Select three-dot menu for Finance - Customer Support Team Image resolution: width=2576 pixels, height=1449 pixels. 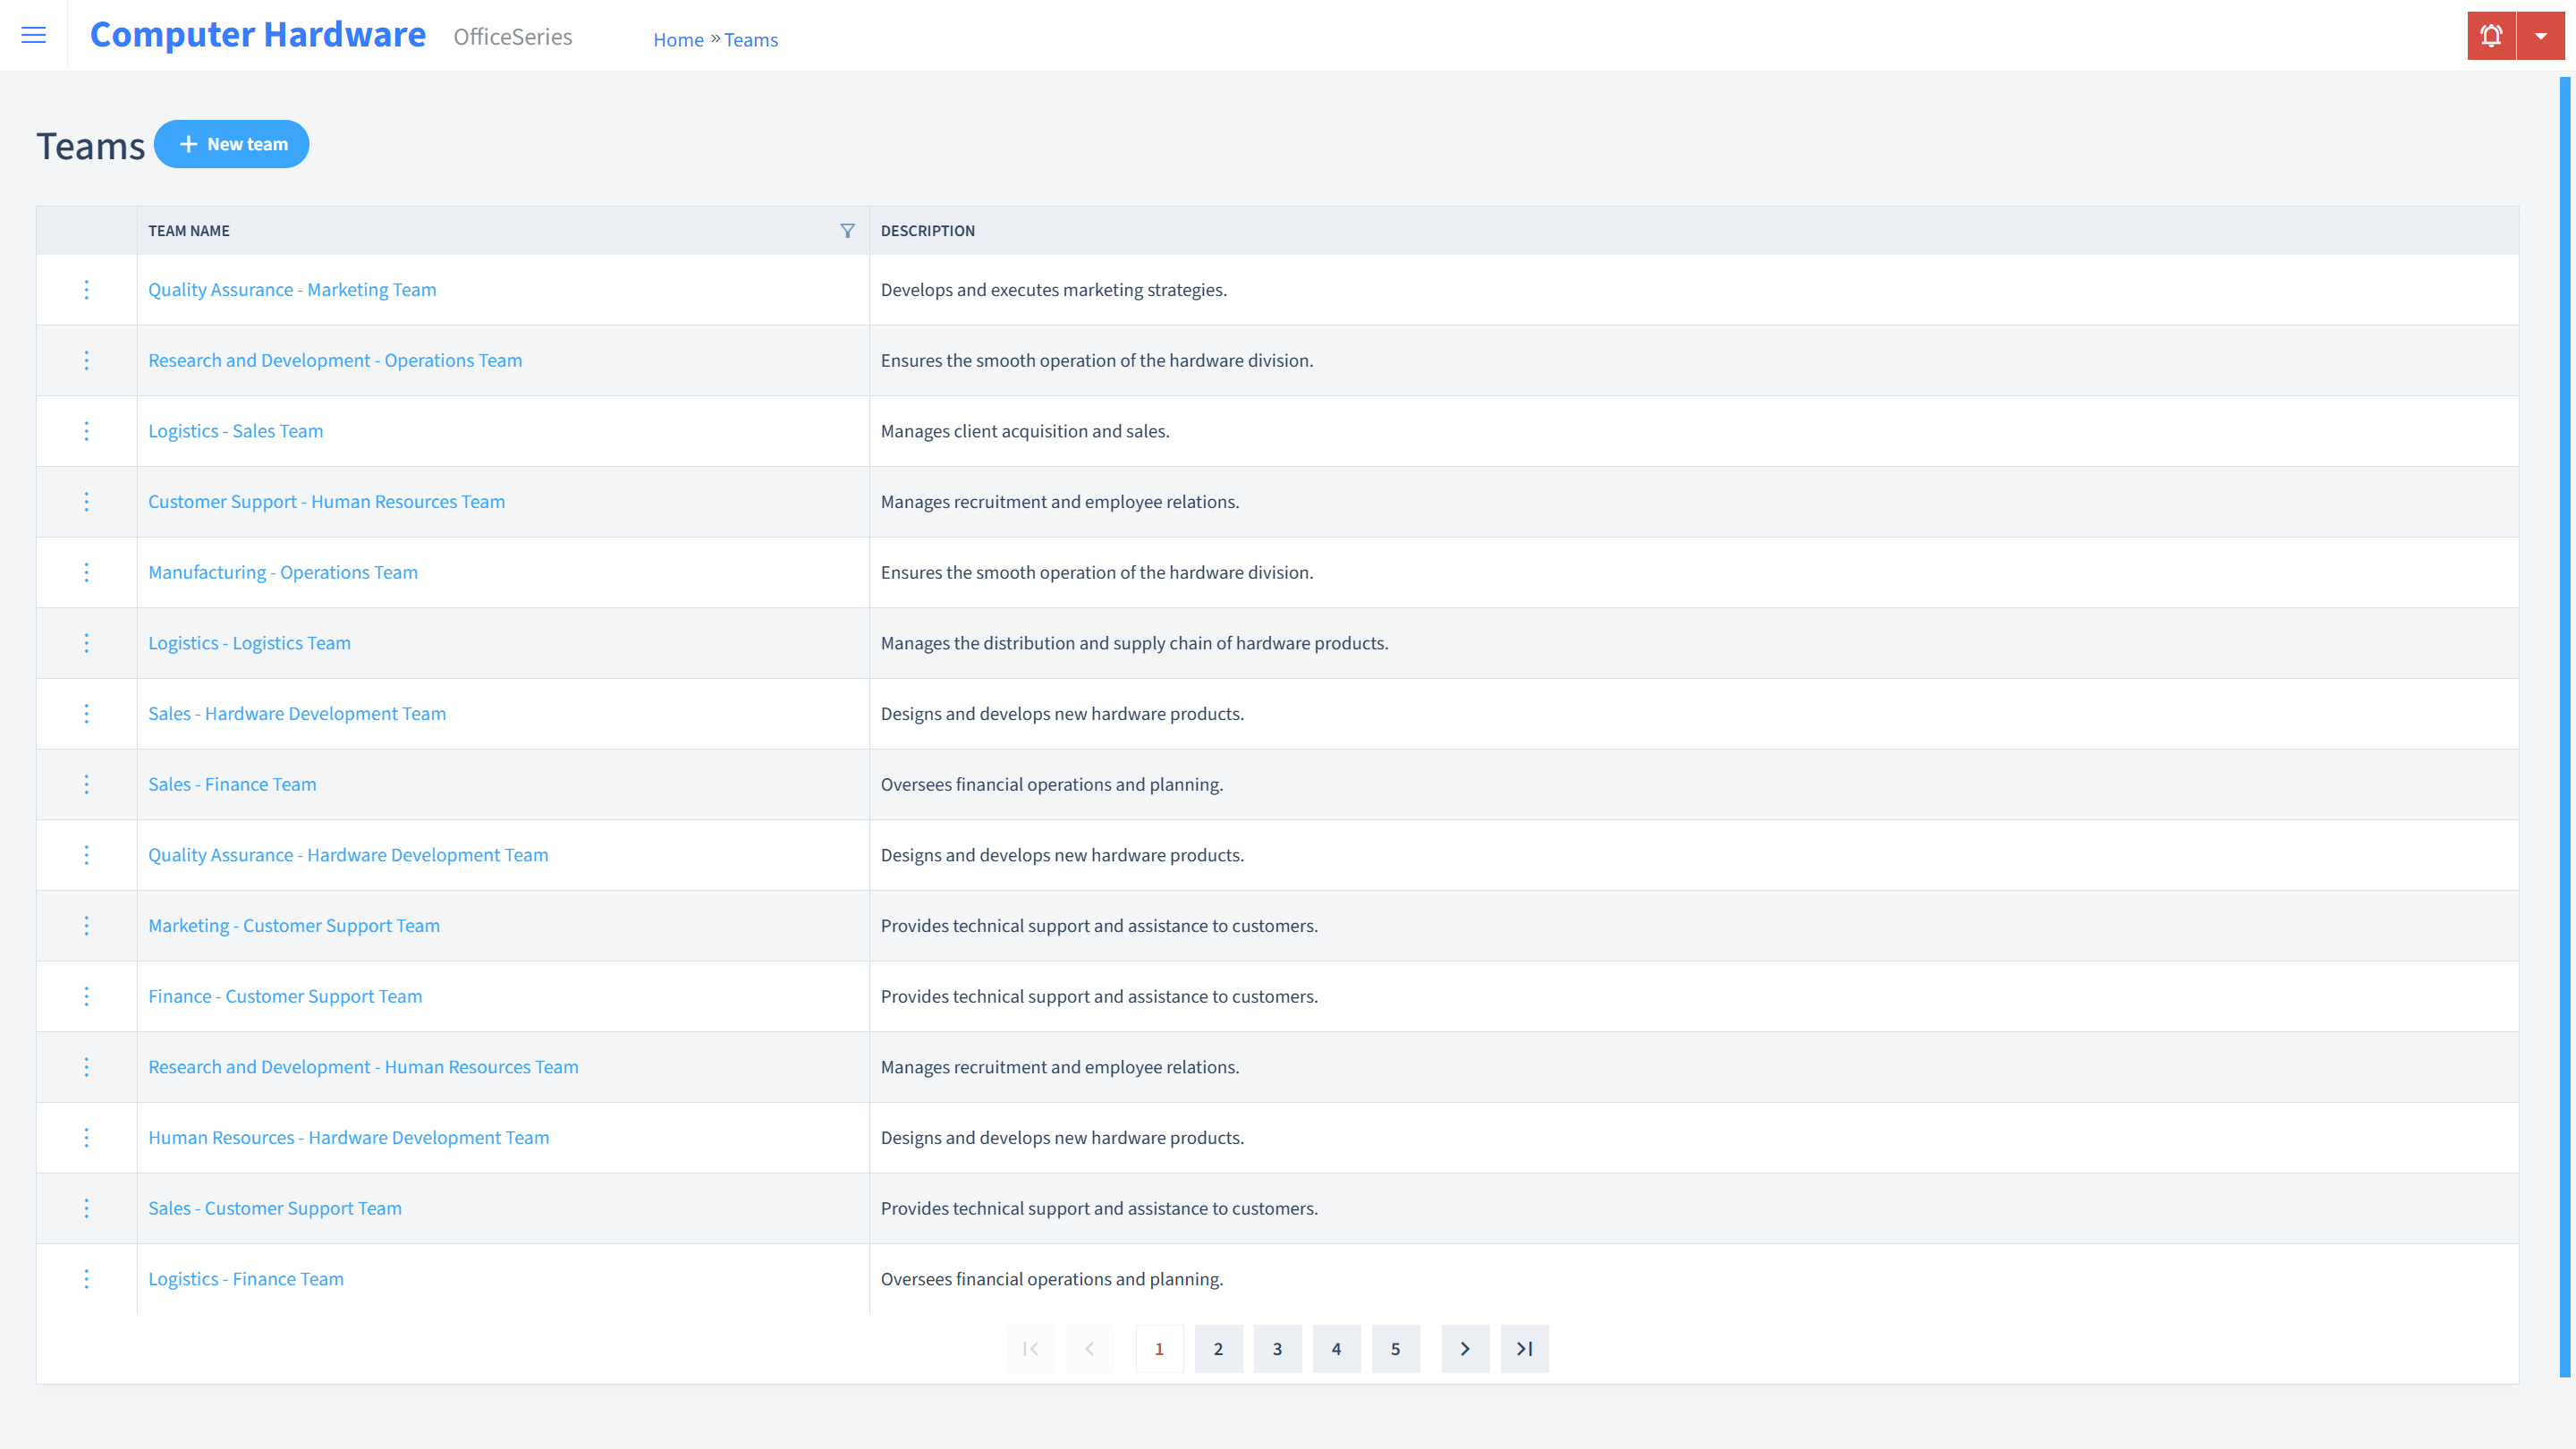pyautogui.click(x=85, y=996)
